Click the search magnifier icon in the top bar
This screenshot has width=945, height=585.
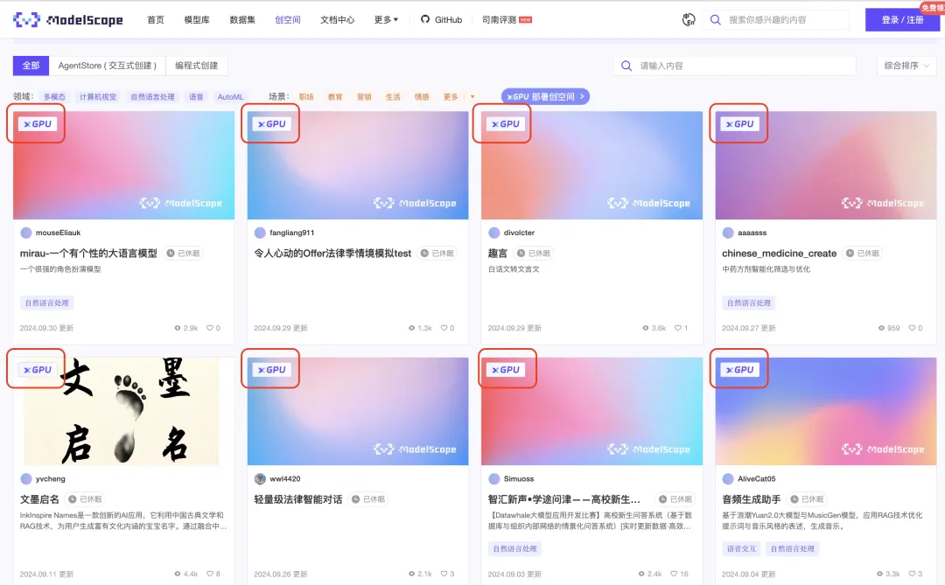pyautogui.click(x=713, y=19)
